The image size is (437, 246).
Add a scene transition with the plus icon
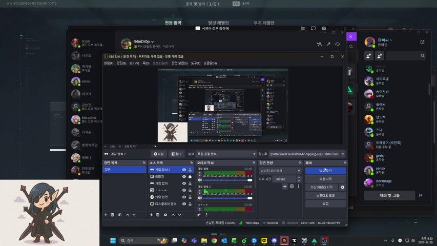[285, 187]
